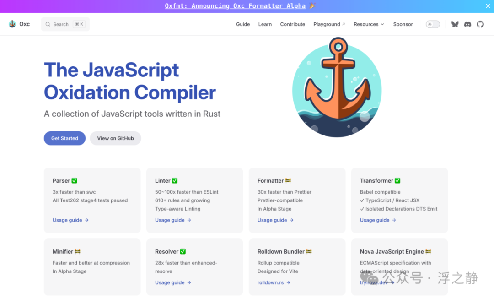Open the Parser usage guide link
The image size is (494, 298).
click(x=70, y=220)
